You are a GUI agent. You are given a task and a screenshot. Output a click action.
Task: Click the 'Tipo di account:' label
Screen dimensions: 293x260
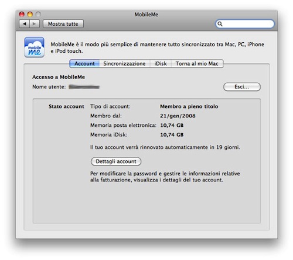click(110, 106)
